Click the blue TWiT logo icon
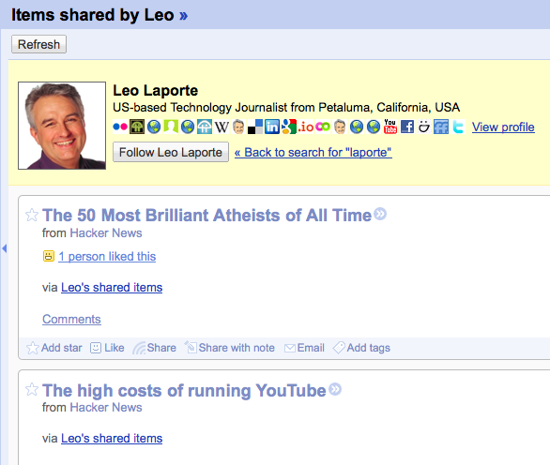Image resolution: width=550 pixels, height=465 pixels. pos(205,127)
